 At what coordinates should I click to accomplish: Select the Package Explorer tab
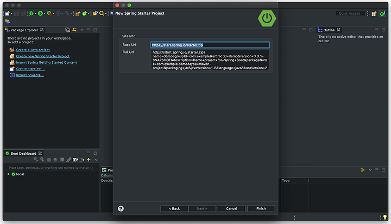24,30
